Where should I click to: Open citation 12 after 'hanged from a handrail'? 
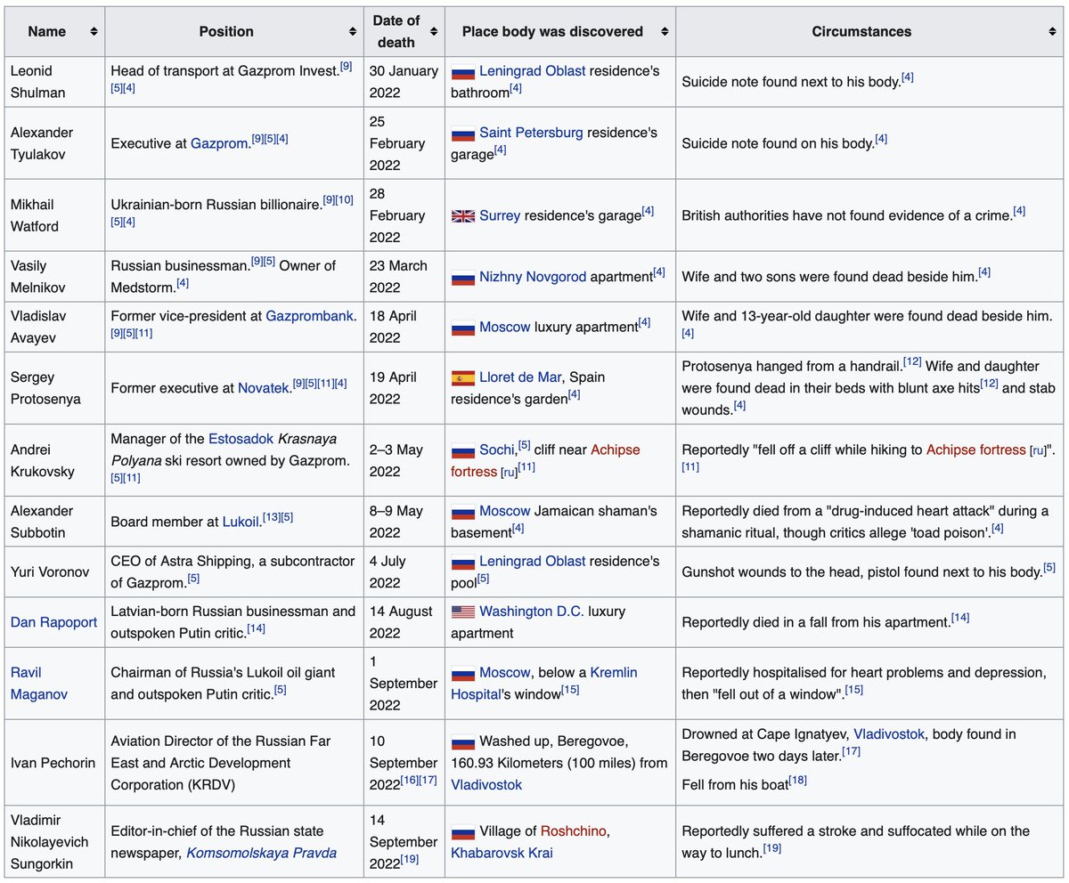point(912,362)
